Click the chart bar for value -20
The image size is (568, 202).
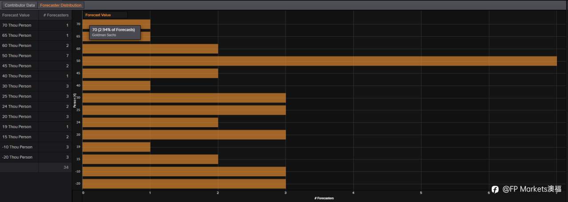[184, 184]
